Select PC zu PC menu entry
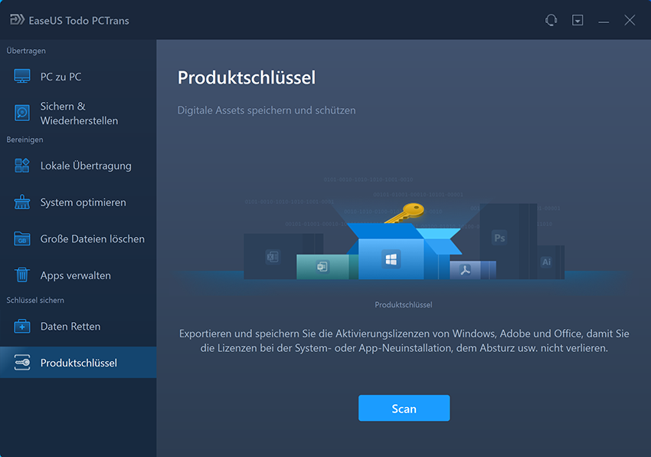The height and width of the screenshot is (457, 651). (x=61, y=77)
